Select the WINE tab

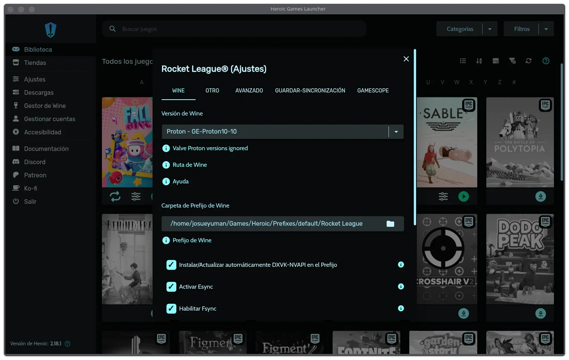tap(178, 91)
